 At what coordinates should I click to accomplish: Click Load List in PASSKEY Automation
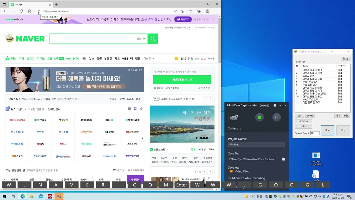pyautogui.click(x=303, y=126)
